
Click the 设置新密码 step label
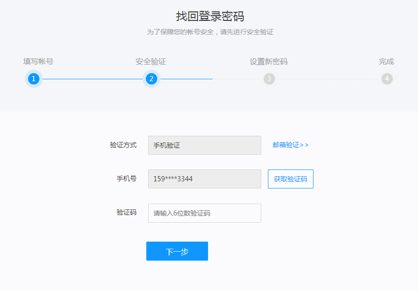(269, 61)
